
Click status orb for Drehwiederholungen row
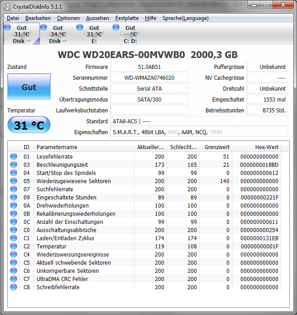(x=14, y=205)
